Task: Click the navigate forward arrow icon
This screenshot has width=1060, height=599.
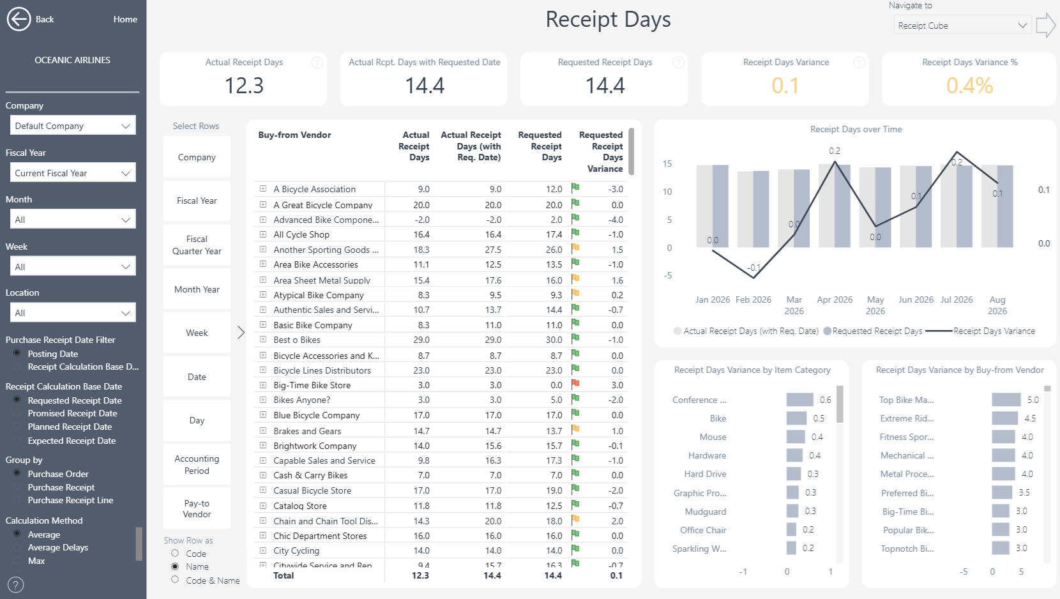Action: [x=1045, y=26]
